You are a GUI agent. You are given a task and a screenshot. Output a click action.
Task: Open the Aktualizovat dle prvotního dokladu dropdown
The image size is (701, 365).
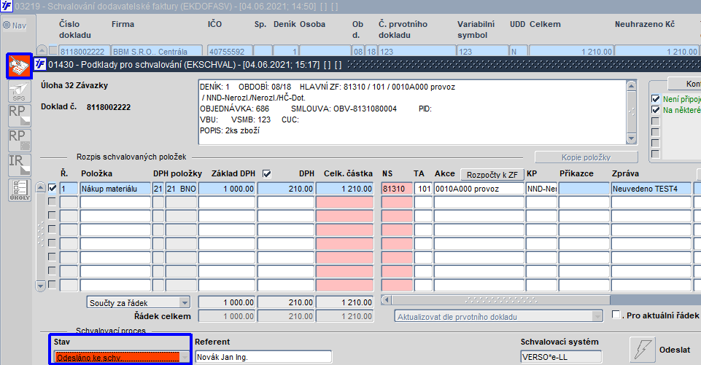[x=597, y=316]
